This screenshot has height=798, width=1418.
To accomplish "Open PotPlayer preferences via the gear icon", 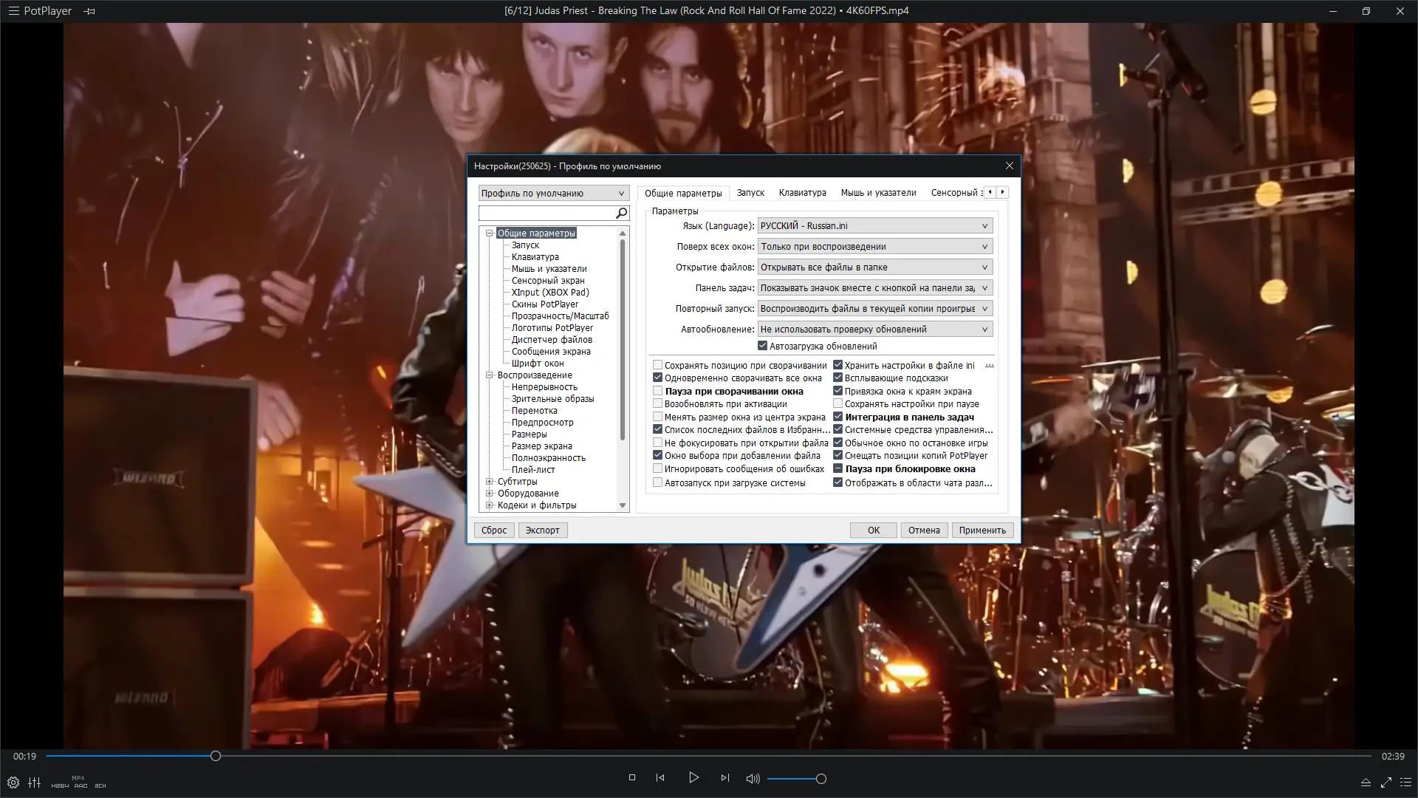I will (x=13, y=781).
